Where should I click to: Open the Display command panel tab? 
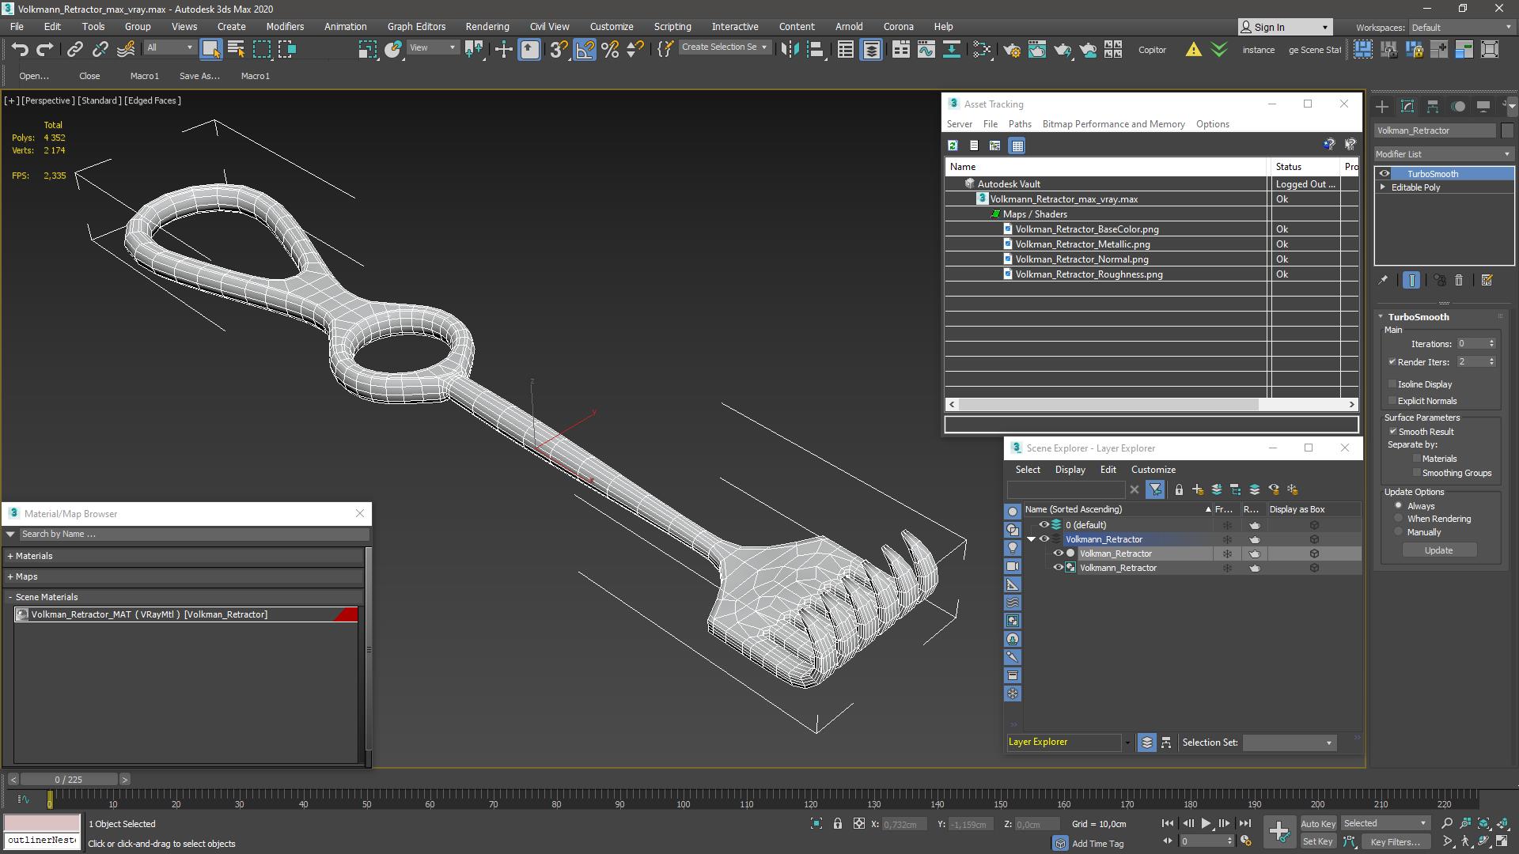coord(1483,106)
